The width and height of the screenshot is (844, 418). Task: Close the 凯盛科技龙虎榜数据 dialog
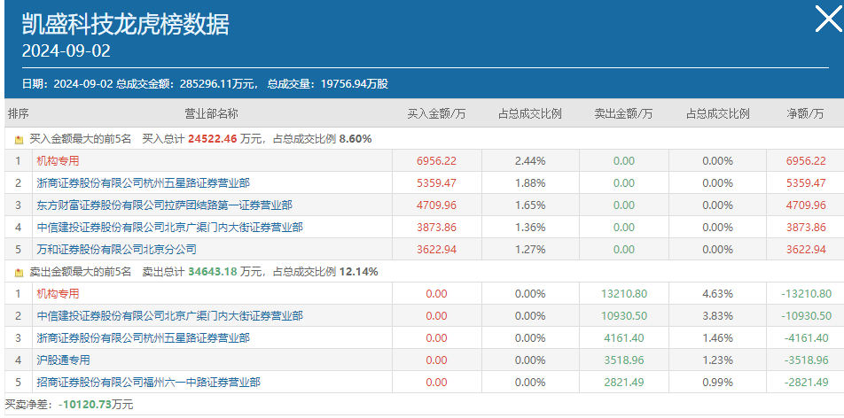tap(828, 19)
